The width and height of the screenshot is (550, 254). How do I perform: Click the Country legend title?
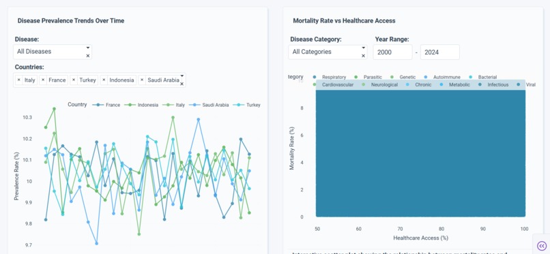[77, 105]
